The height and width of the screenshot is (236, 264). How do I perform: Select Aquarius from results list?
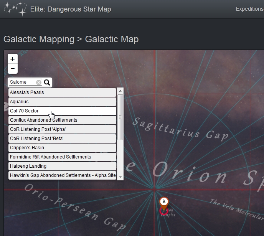tap(62, 102)
